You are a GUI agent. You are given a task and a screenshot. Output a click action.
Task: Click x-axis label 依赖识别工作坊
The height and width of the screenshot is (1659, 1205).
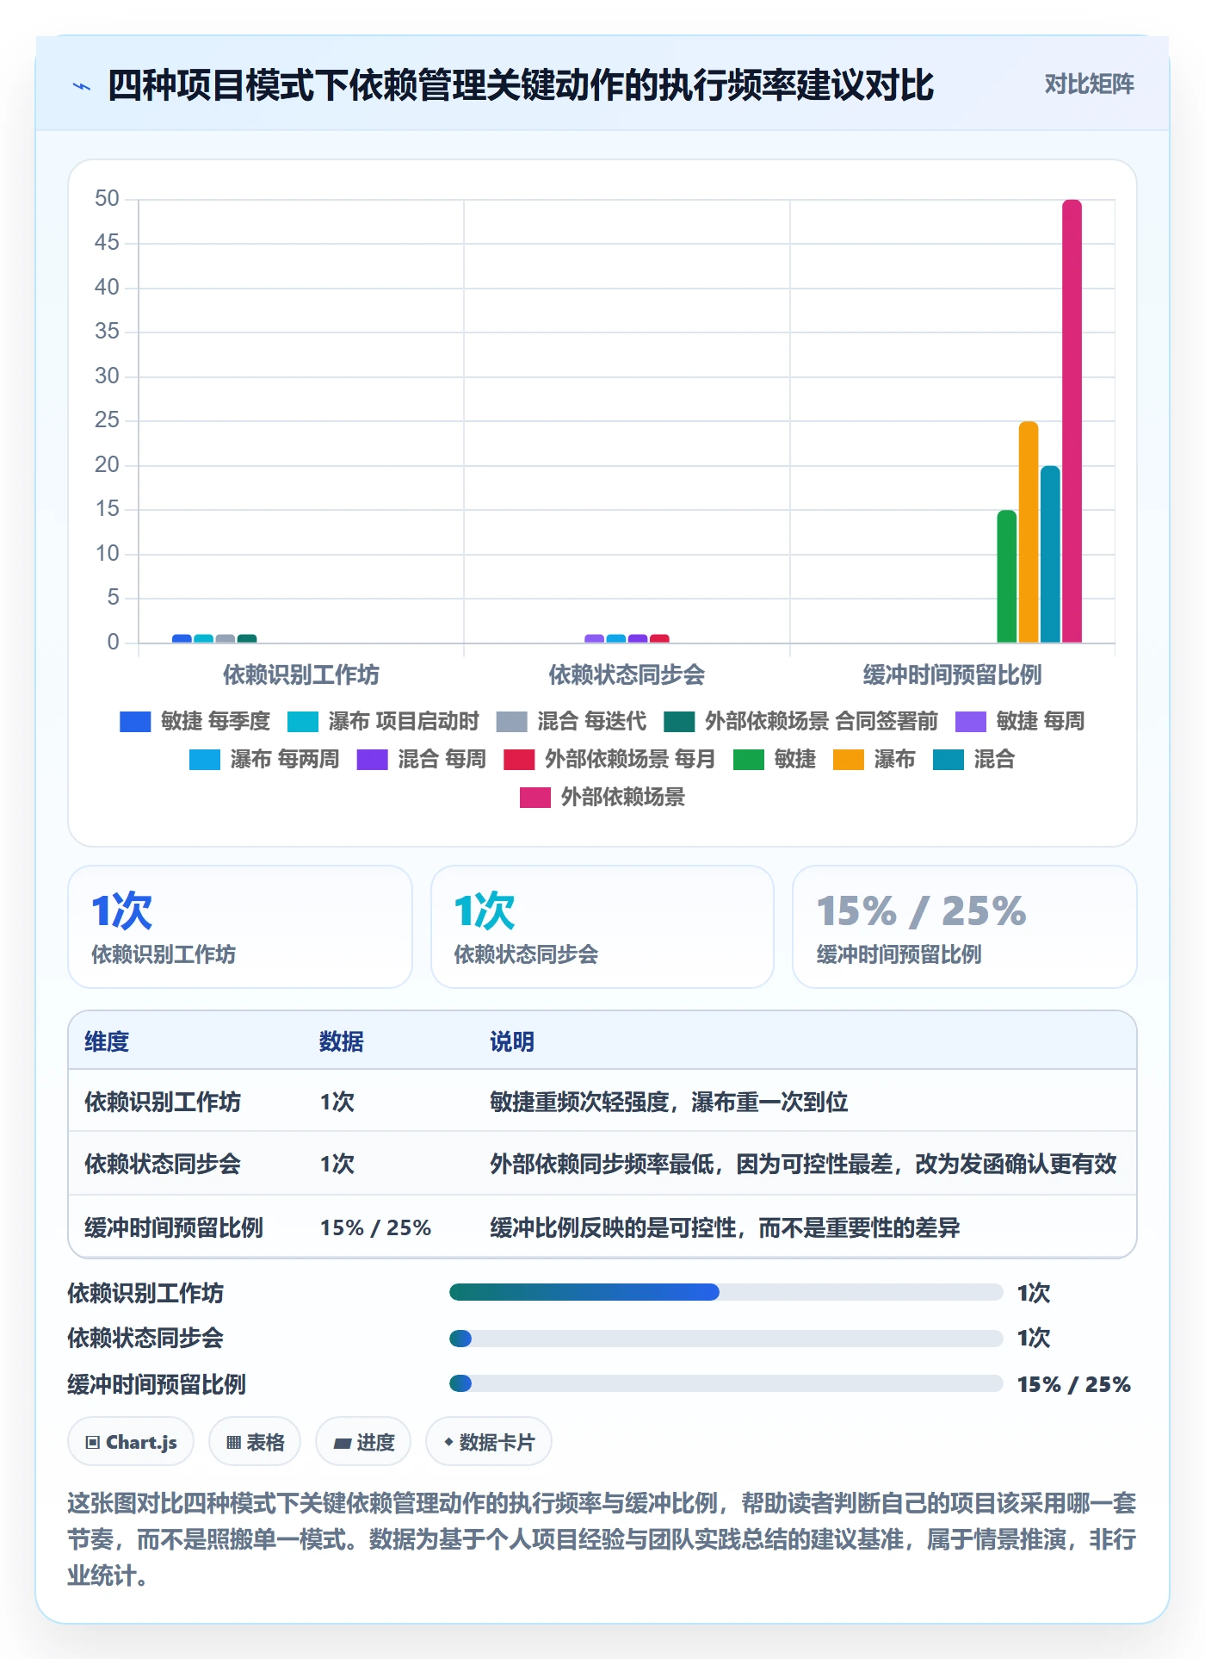pos(301,674)
